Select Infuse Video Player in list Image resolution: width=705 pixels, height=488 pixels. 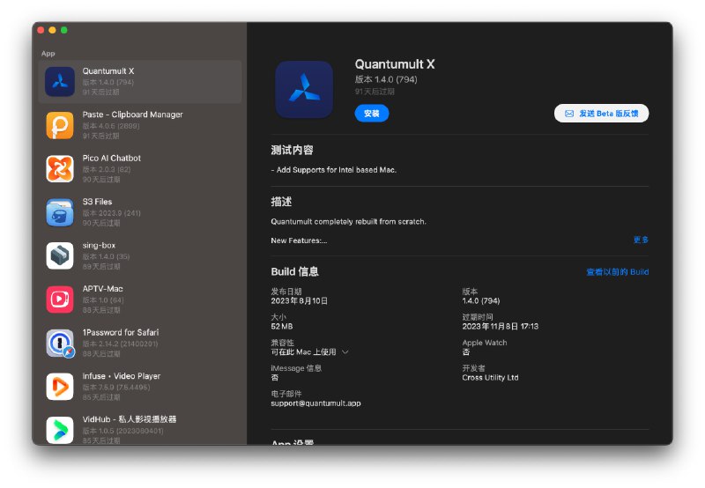140,387
